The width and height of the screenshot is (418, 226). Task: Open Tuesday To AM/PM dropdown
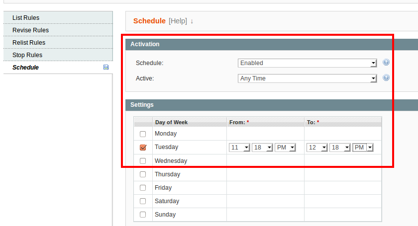tap(363, 148)
